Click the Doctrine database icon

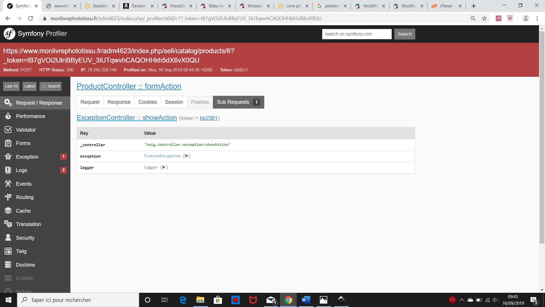click(x=8, y=265)
